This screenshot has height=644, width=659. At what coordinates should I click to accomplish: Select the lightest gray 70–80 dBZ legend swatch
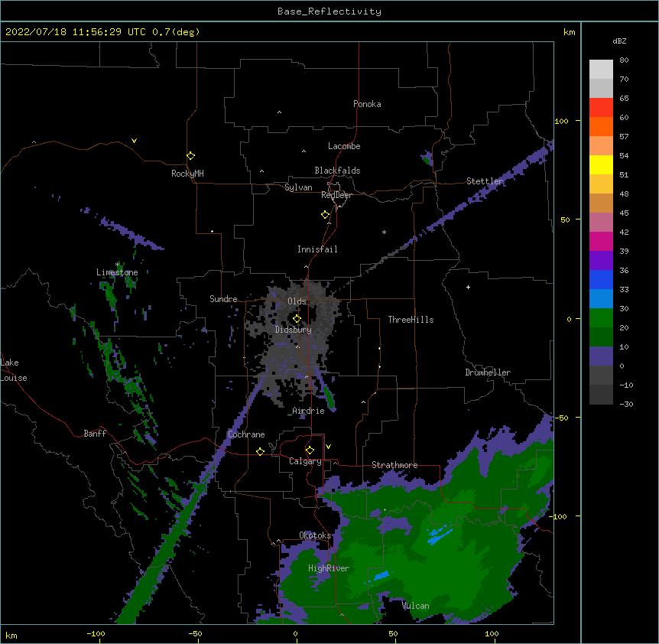coord(601,70)
